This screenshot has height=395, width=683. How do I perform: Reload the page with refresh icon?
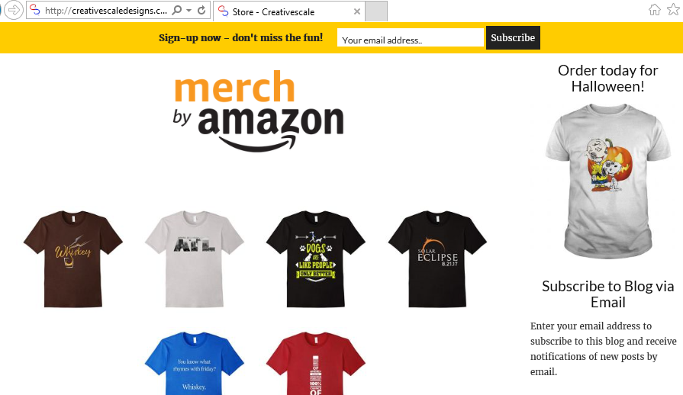coord(201,10)
